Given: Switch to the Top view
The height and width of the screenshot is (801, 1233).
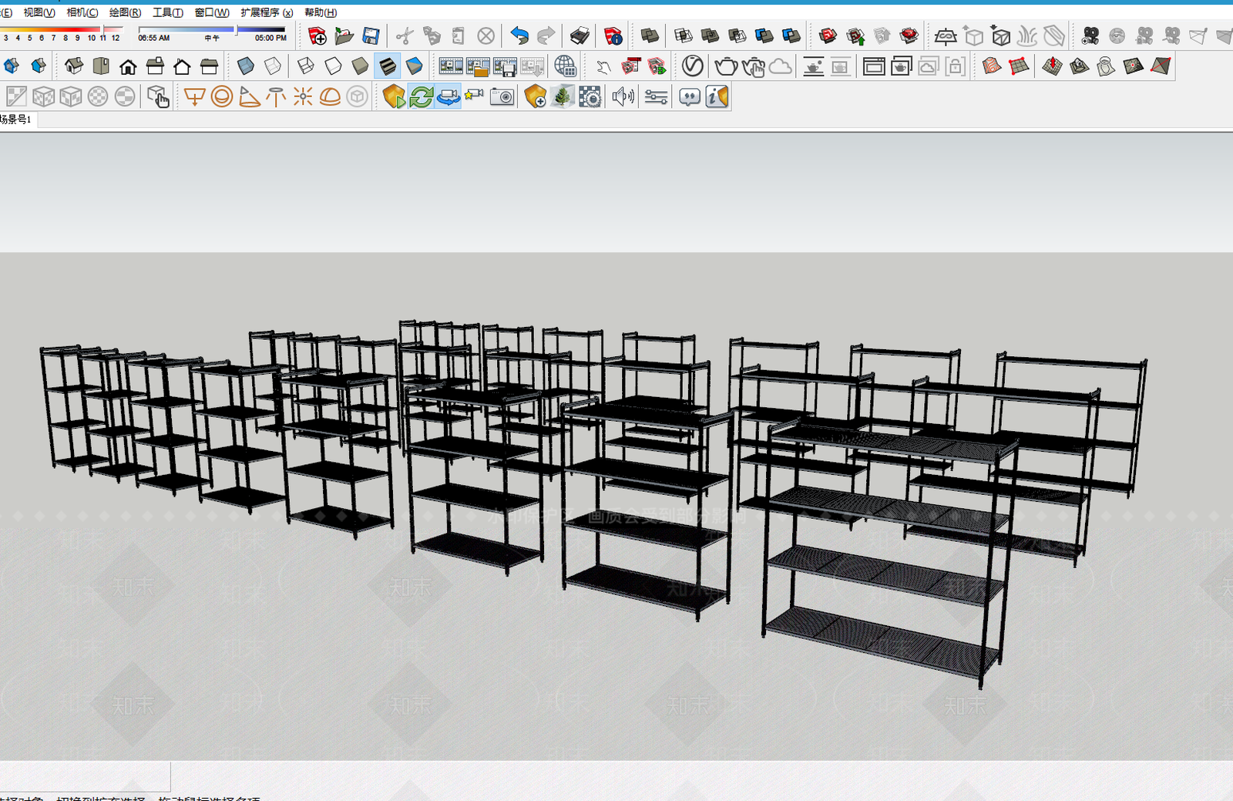Looking at the screenshot, I should (101, 66).
